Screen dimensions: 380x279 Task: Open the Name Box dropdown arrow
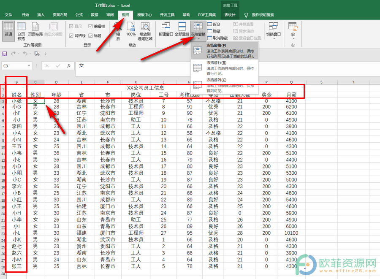coord(29,65)
